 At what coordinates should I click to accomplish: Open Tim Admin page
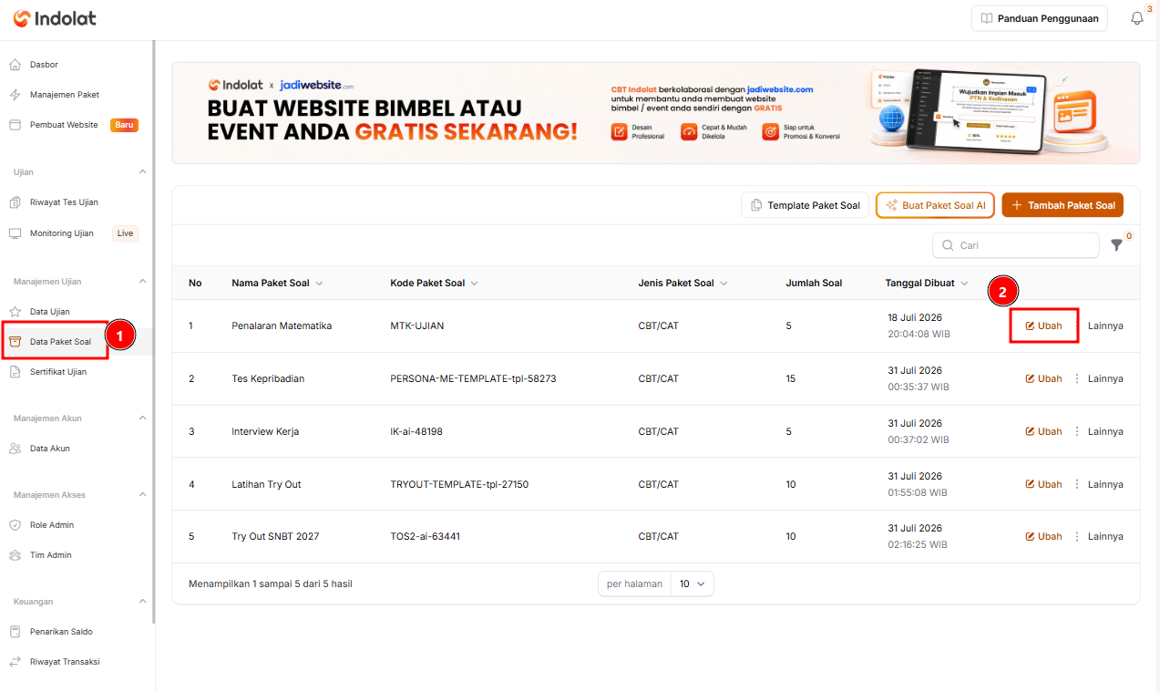51,555
